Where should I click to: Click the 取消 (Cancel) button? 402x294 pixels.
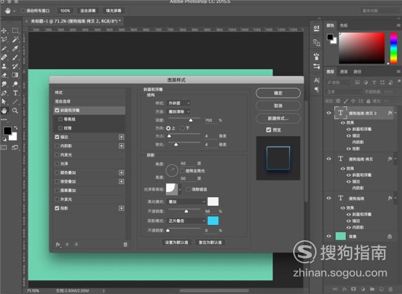[x=278, y=106]
